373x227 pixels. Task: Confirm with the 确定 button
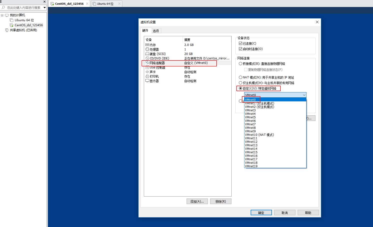[261, 213]
